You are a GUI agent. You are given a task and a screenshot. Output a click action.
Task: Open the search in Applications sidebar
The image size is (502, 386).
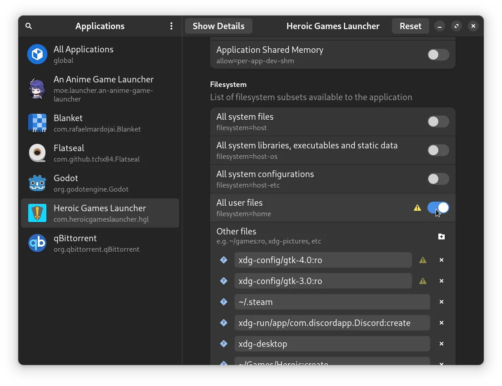coord(29,26)
